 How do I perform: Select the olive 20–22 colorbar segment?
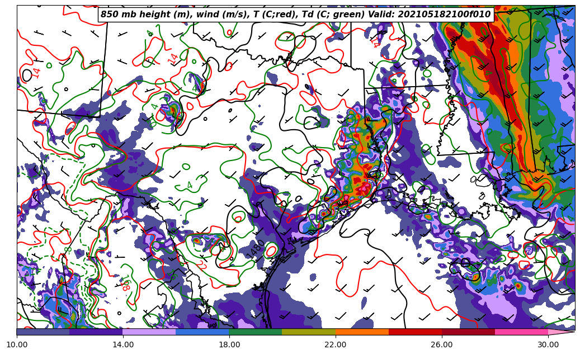click(x=309, y=332)
